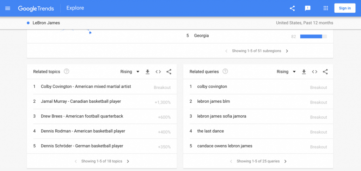This screenshot has height=171, width=361.
Task: Click the Sign in button
Action: pos(345,8)
